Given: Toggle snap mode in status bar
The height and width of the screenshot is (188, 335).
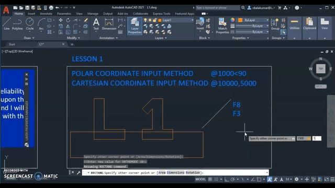Looking at the screenshot, I should [216, 179].
